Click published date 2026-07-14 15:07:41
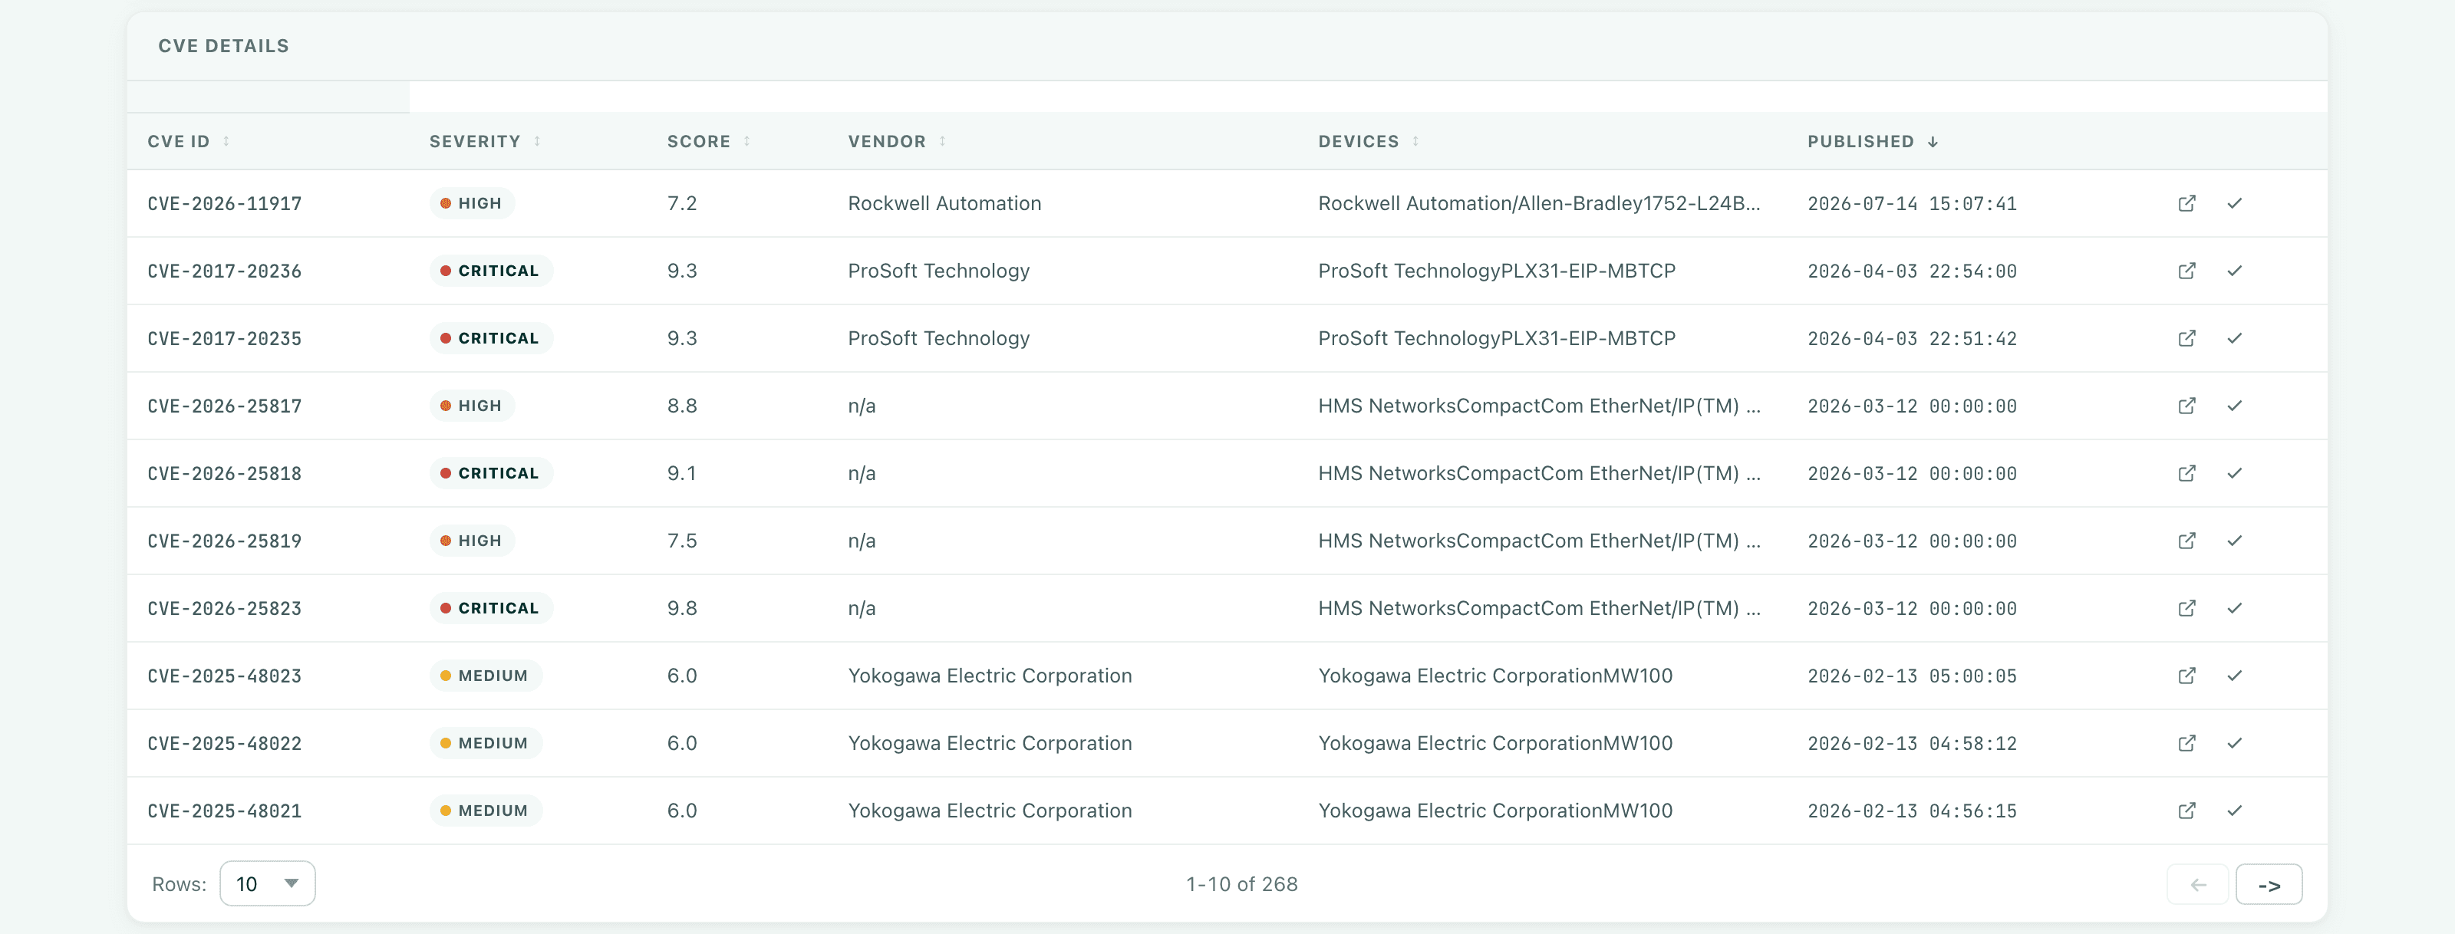 point(1912,203)
